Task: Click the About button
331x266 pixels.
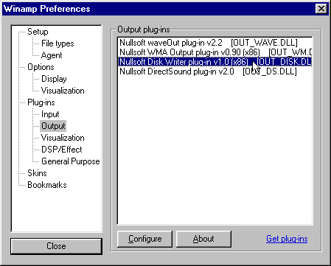Action: tap(203, 239)
